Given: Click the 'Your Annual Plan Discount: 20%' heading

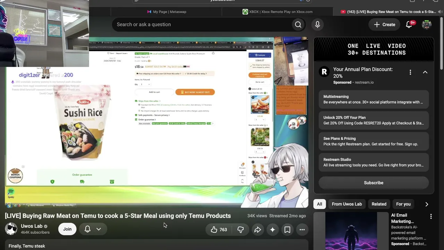Looking at the screenshot, I should click(x=363, y=73).
